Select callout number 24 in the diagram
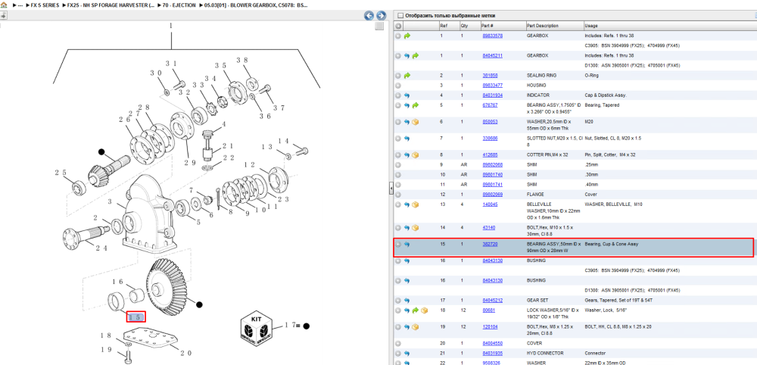The image size is (757, 365). (x=101, y=248)
